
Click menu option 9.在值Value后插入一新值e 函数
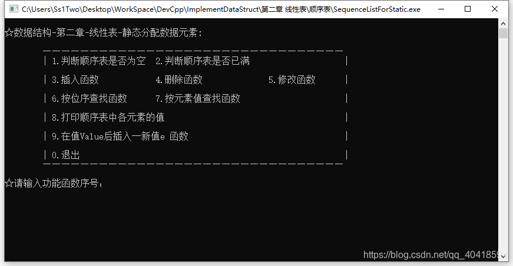(120, 137)
